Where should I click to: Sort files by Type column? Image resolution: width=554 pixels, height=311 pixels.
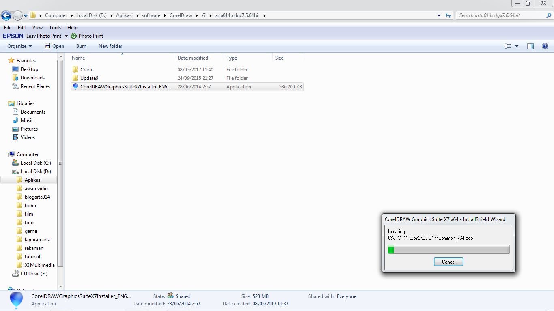248,58
